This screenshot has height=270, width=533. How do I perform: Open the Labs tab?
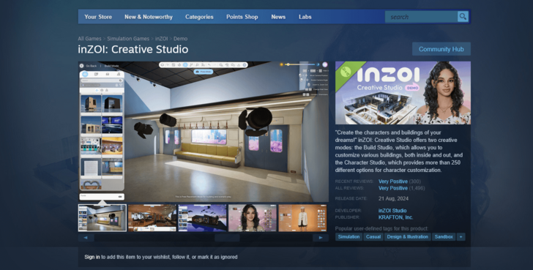click(305, 17)
